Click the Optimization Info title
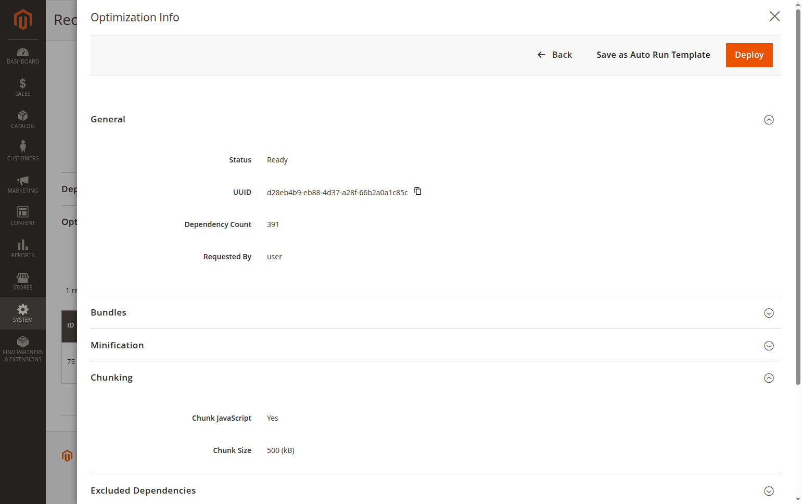This screenshot has height=504, width=802. click(x=135, y=17)
